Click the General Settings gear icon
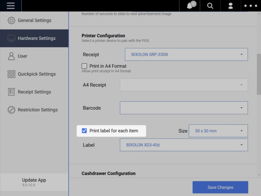Image resolution: width=261 pixels, height=196 pixels. (x=11, y=20)
